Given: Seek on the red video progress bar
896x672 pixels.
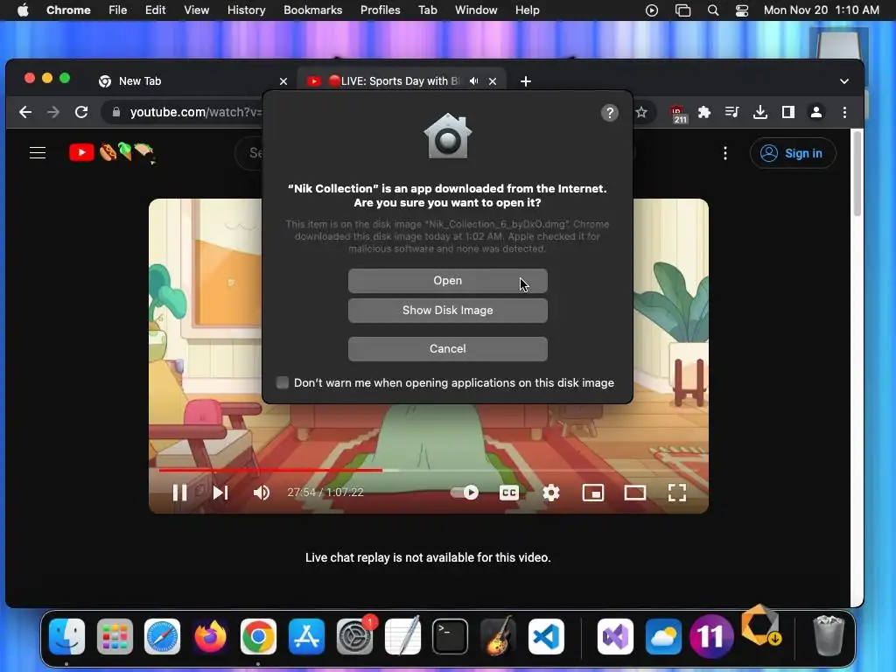Looking at the screenshot, I should pos(428,470).
